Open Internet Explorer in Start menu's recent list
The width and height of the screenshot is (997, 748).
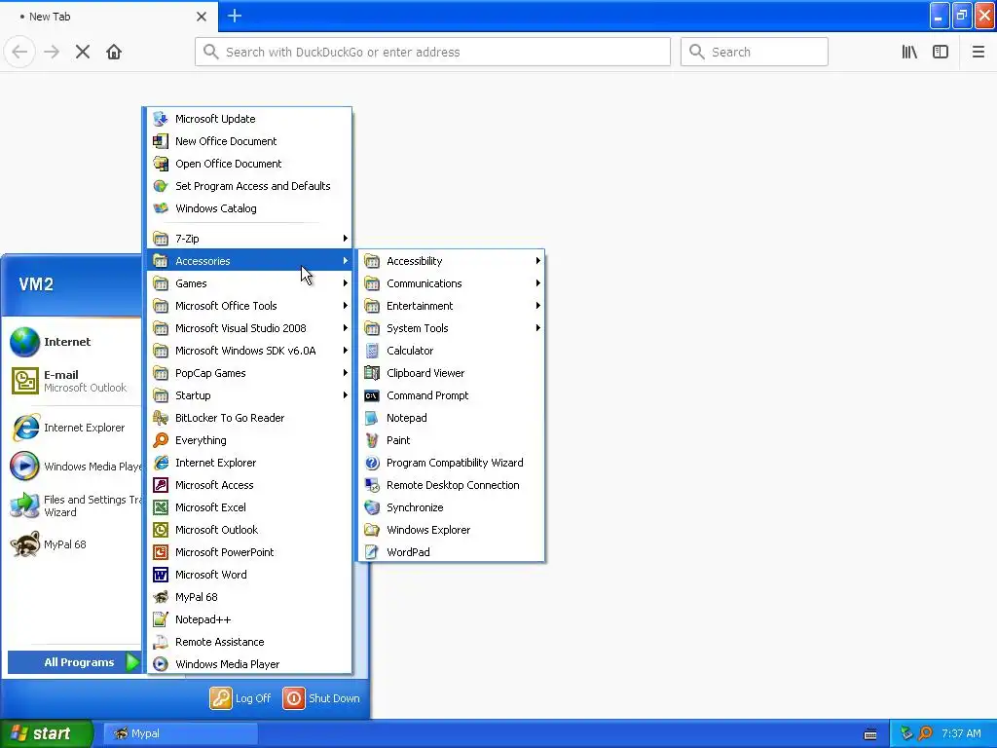pos(73,428)
